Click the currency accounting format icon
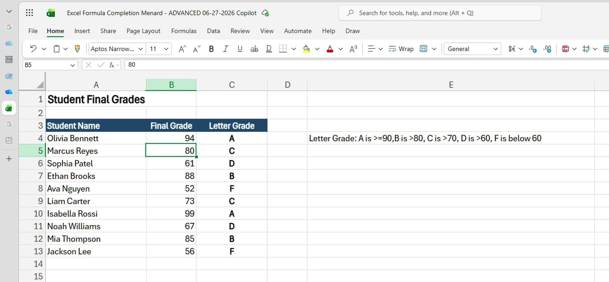609x282 pixels. (x=512, y=49)
